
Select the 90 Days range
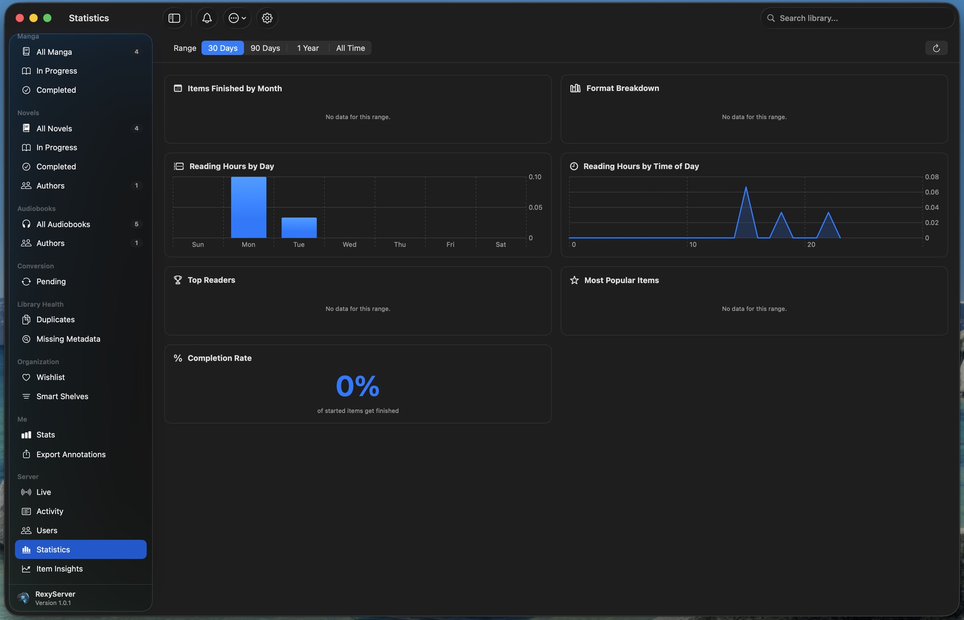coord(265,48)
